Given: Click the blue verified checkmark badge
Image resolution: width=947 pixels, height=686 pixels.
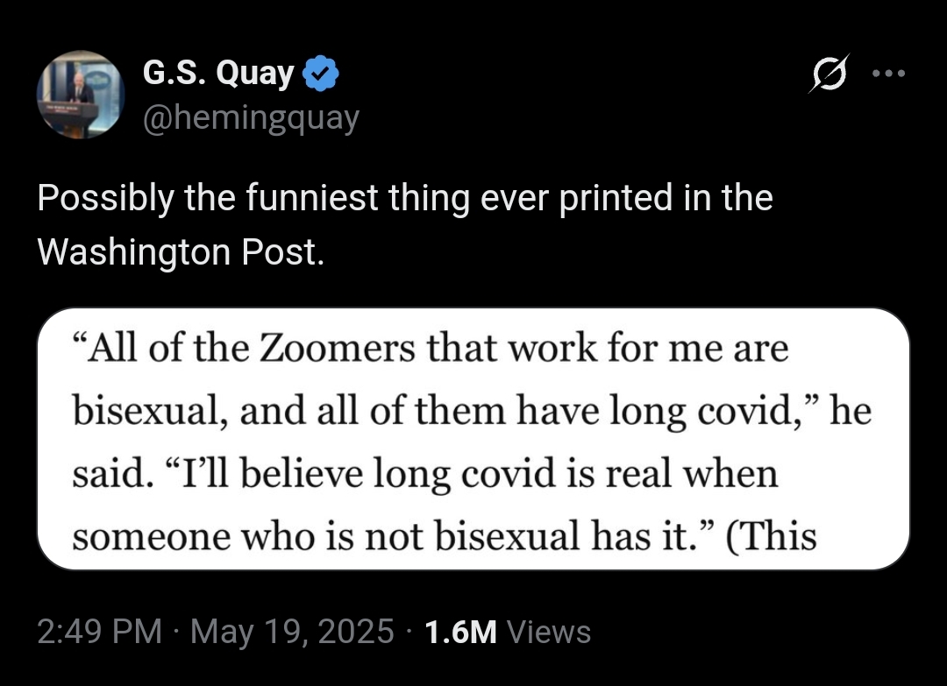Looking at the screenshot, I should point(320,74).
